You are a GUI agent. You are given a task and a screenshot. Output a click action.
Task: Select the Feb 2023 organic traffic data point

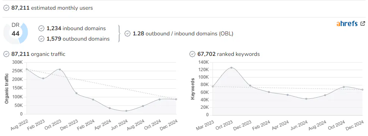pos(43,78)
